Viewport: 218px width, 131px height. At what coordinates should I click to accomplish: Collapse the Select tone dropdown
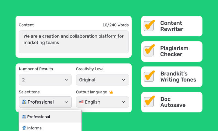click(45, 102)
